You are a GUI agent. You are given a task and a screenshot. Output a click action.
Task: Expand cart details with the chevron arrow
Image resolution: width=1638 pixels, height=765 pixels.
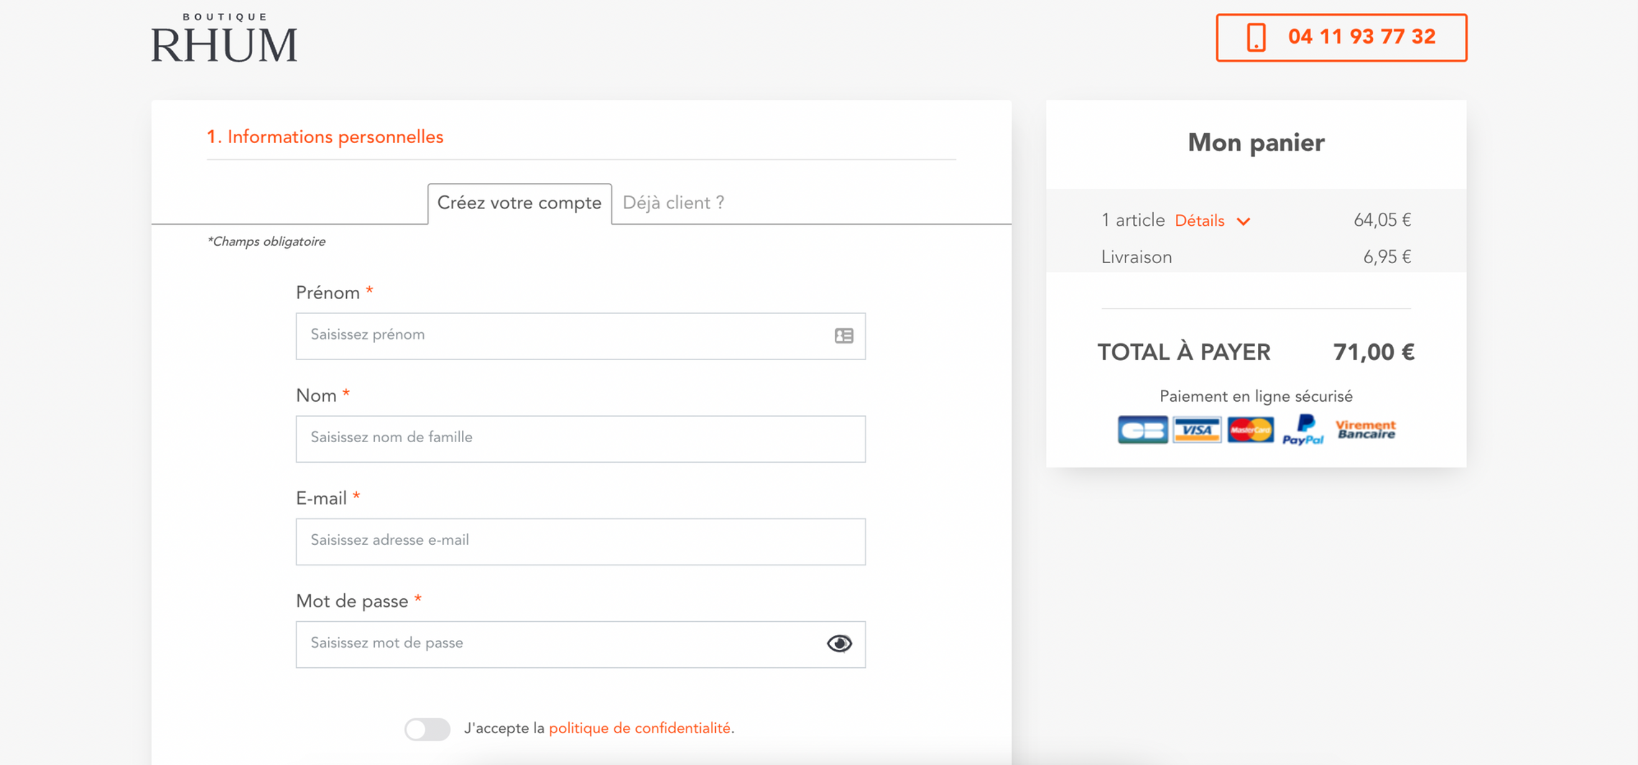click(1243, 221)
